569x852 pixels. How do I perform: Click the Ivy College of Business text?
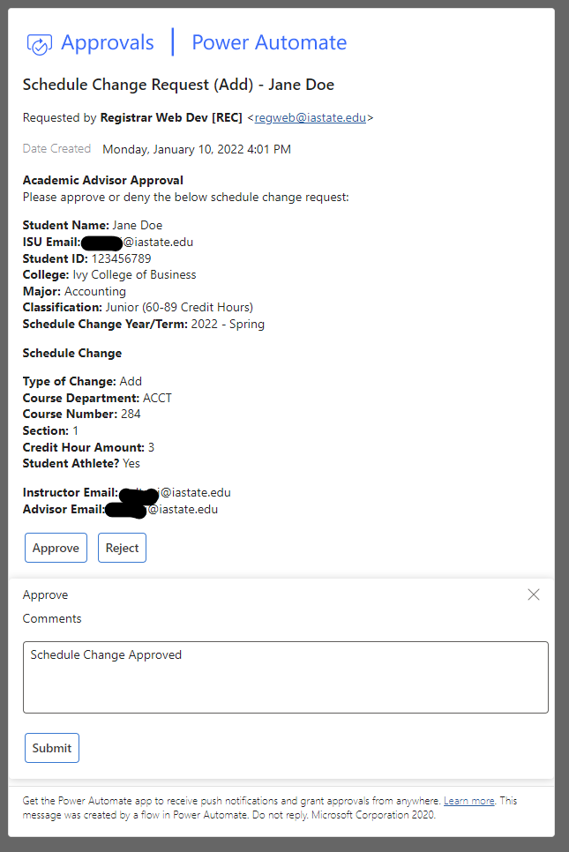[134, 275]
